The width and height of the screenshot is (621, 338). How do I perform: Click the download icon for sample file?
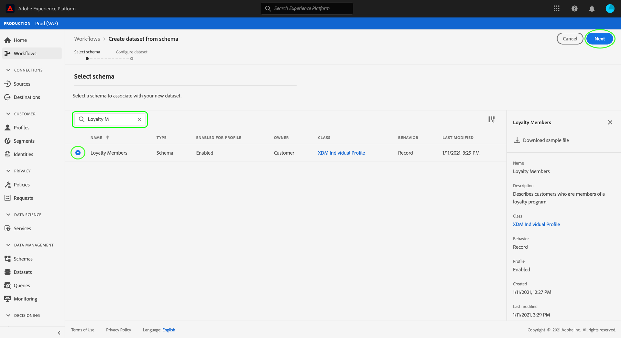click(x=517, y=140)
